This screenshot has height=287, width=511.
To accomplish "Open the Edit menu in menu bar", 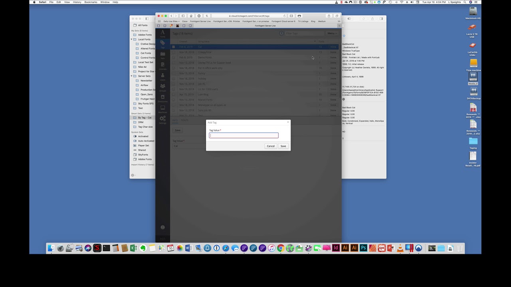I will (59, 2).
